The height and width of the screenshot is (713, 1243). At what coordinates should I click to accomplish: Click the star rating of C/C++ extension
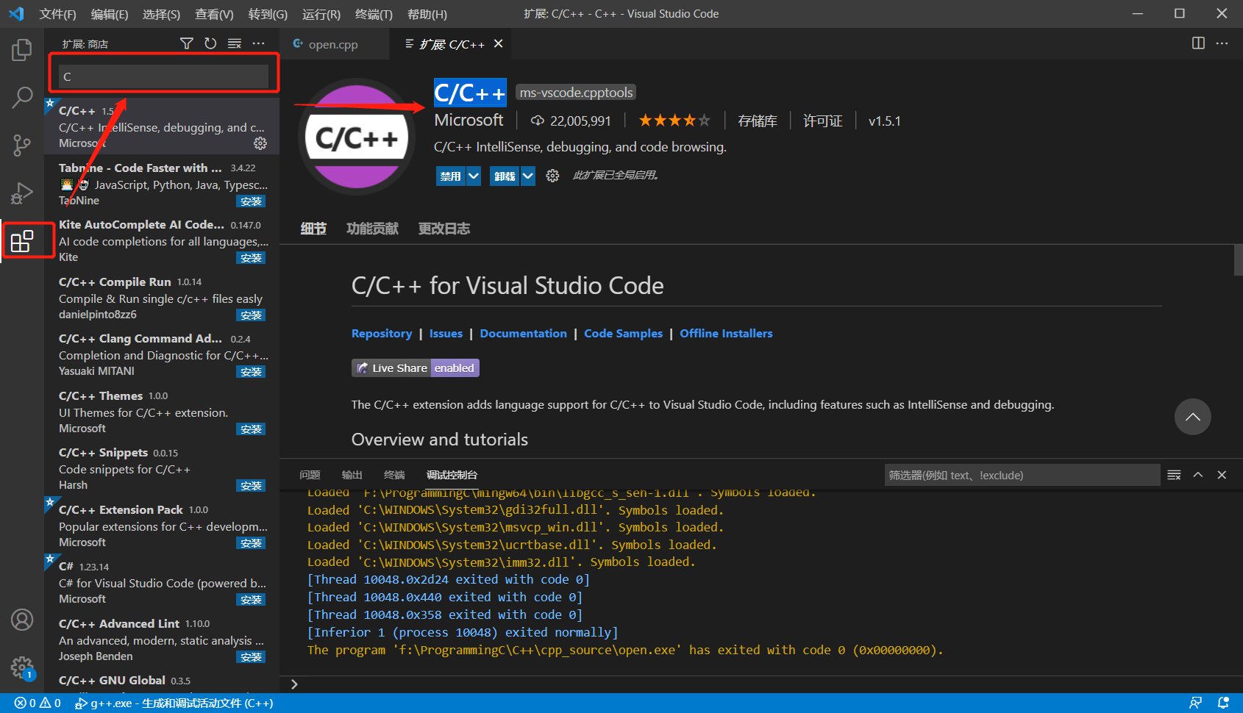point(674,121)
